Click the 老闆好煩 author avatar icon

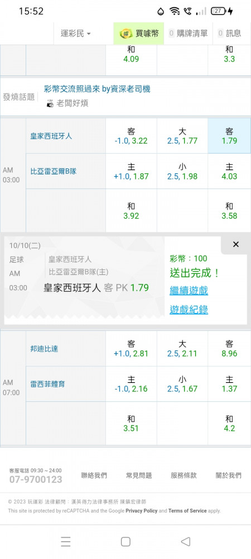[x=50, y=104]
